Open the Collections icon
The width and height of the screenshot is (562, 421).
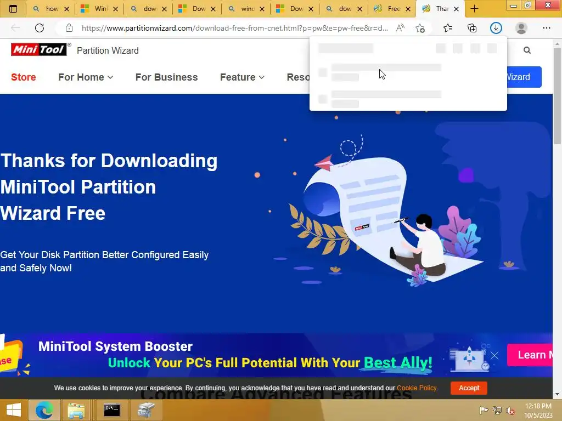tap(472, 28)
